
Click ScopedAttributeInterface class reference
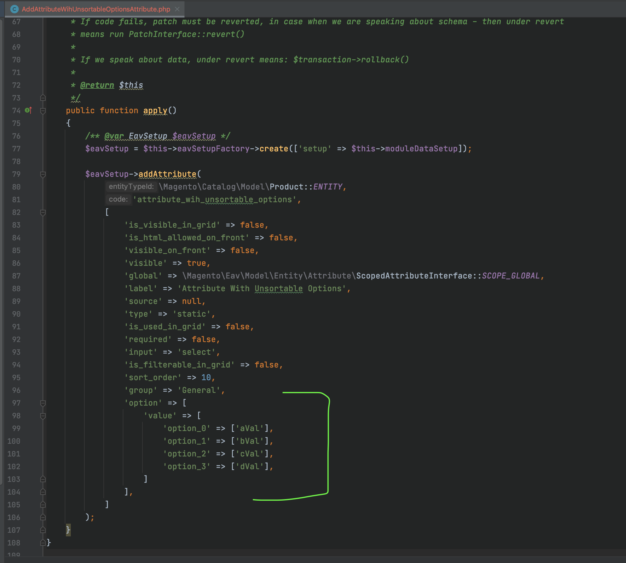[414, 276]
